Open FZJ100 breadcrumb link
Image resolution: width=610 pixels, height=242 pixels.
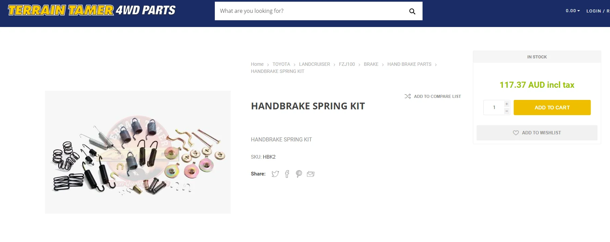[347, 64]
